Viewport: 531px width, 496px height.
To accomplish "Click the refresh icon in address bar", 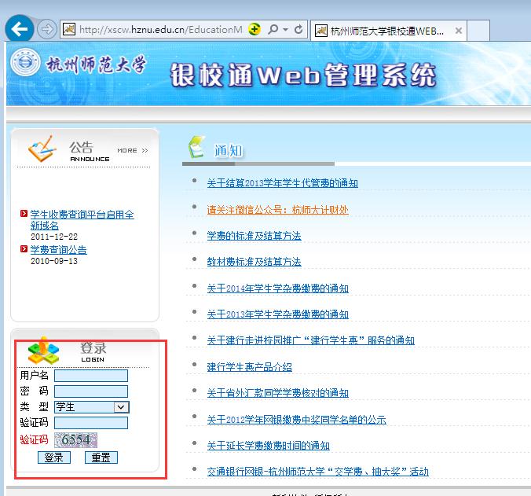I will pyautogui.click(x=298, y=30).
